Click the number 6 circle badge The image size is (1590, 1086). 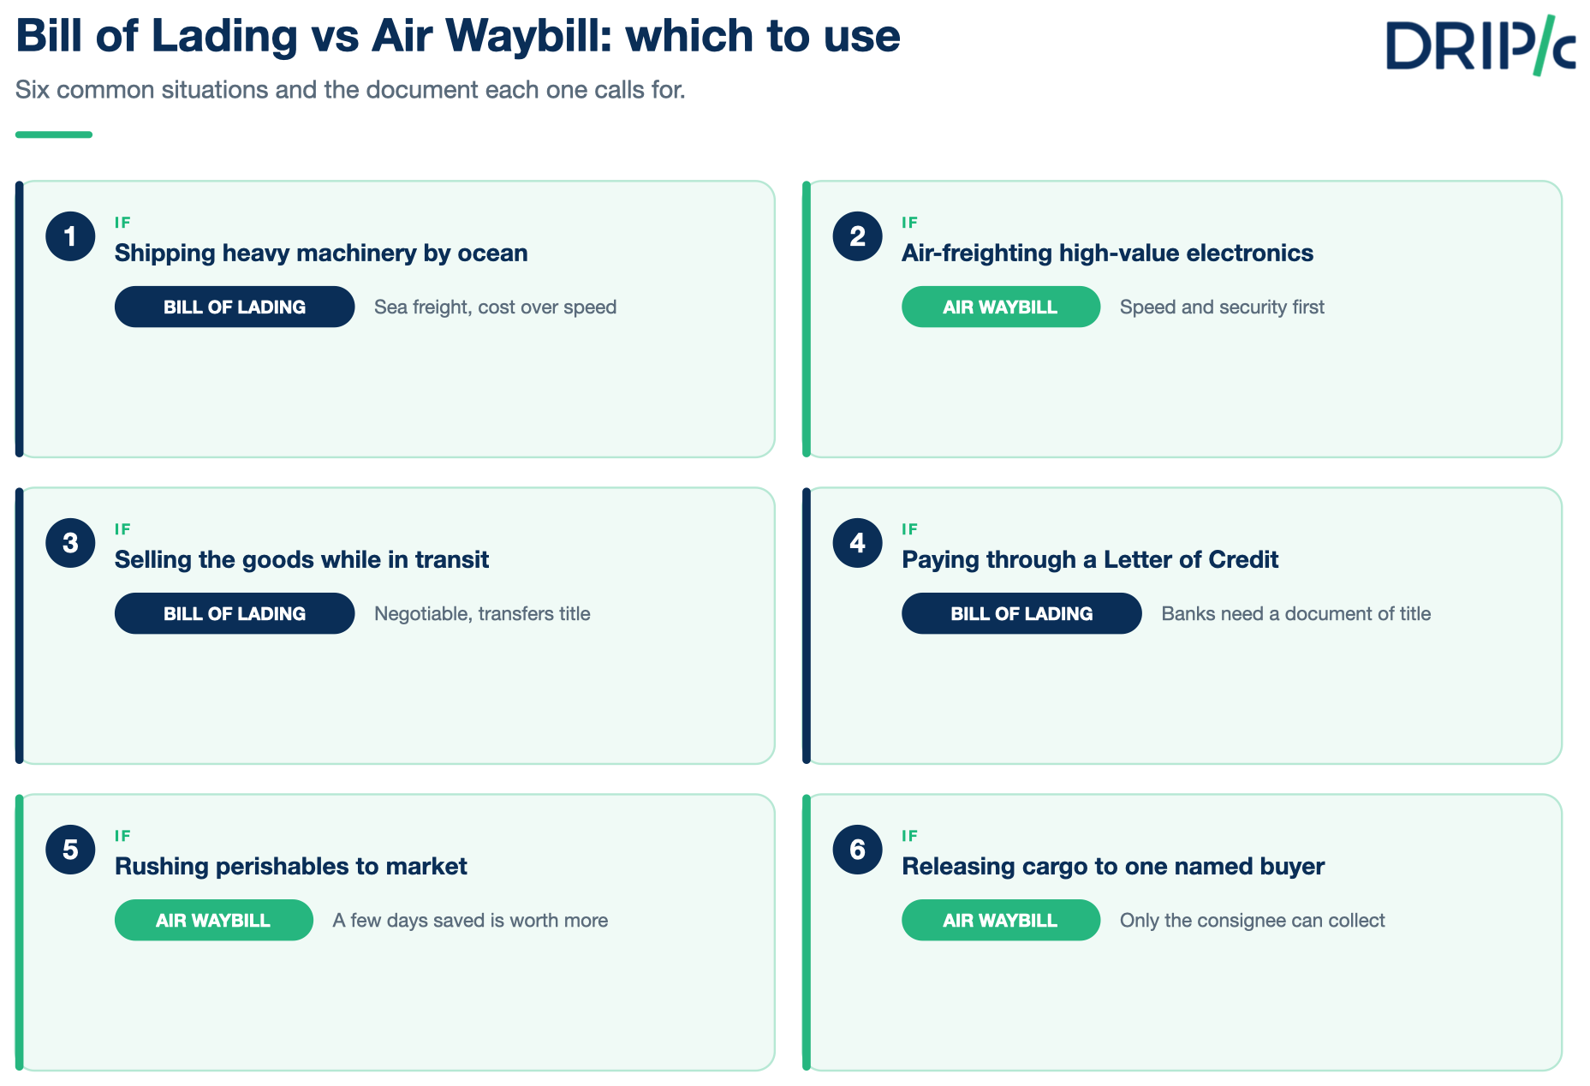tap(857, 850)
